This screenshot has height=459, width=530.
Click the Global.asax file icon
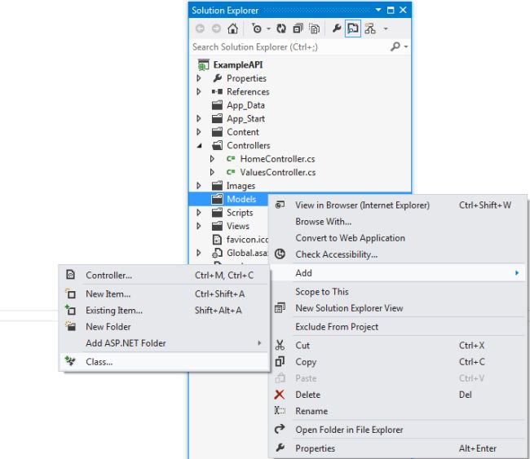point(217,253)
